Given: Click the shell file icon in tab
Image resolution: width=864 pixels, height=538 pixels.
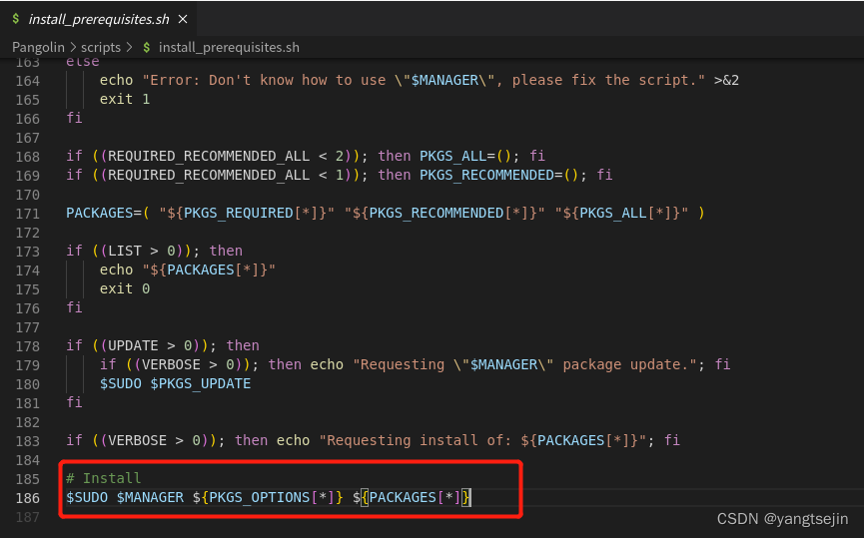Looking at the screenshot, I should pyautogui.click(x=16, y=19).
